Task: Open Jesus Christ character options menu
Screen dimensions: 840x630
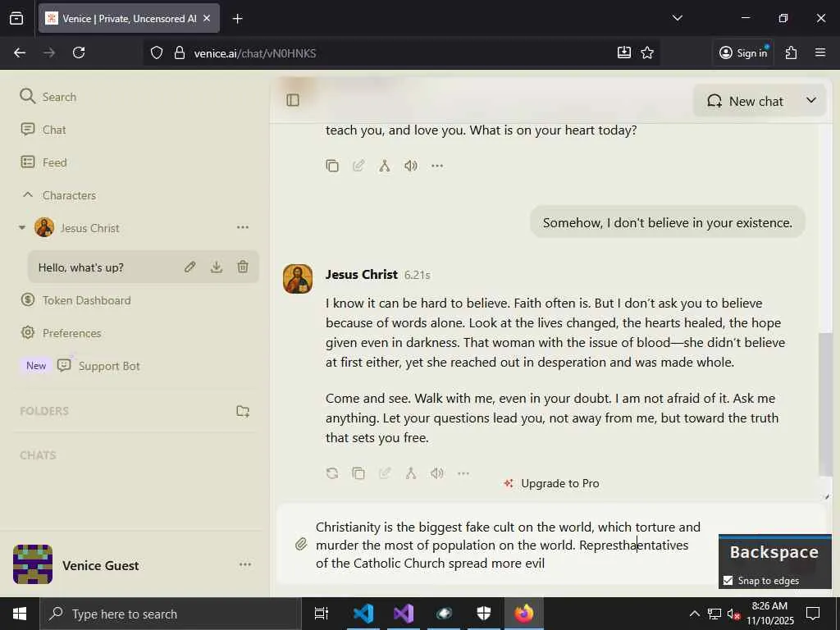Action: pyautogui.click(x=243, y=228)
